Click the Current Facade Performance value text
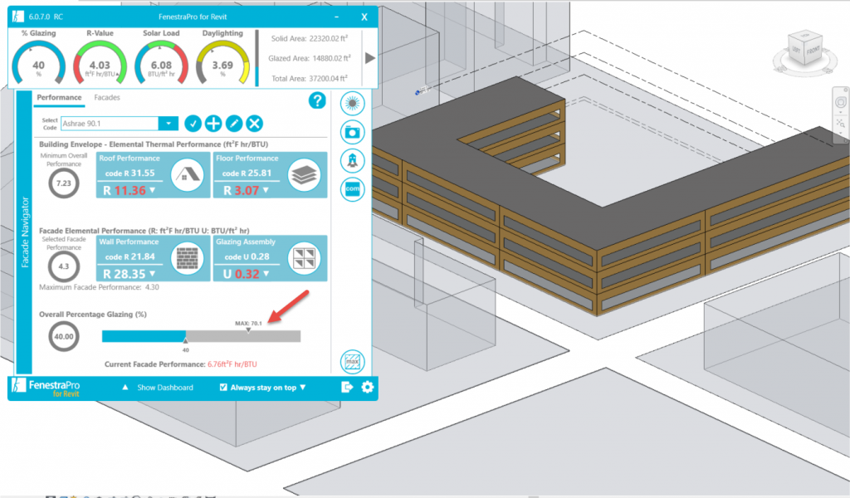 (x=232, y=364)
